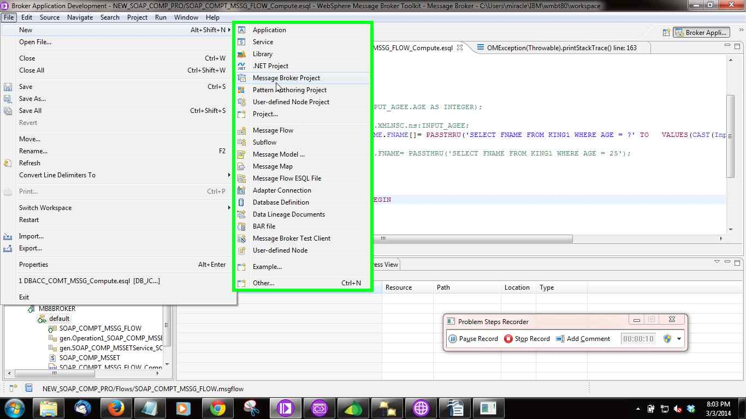Click the Message Flow icon

pyautogui.click(x=241, y=130)
